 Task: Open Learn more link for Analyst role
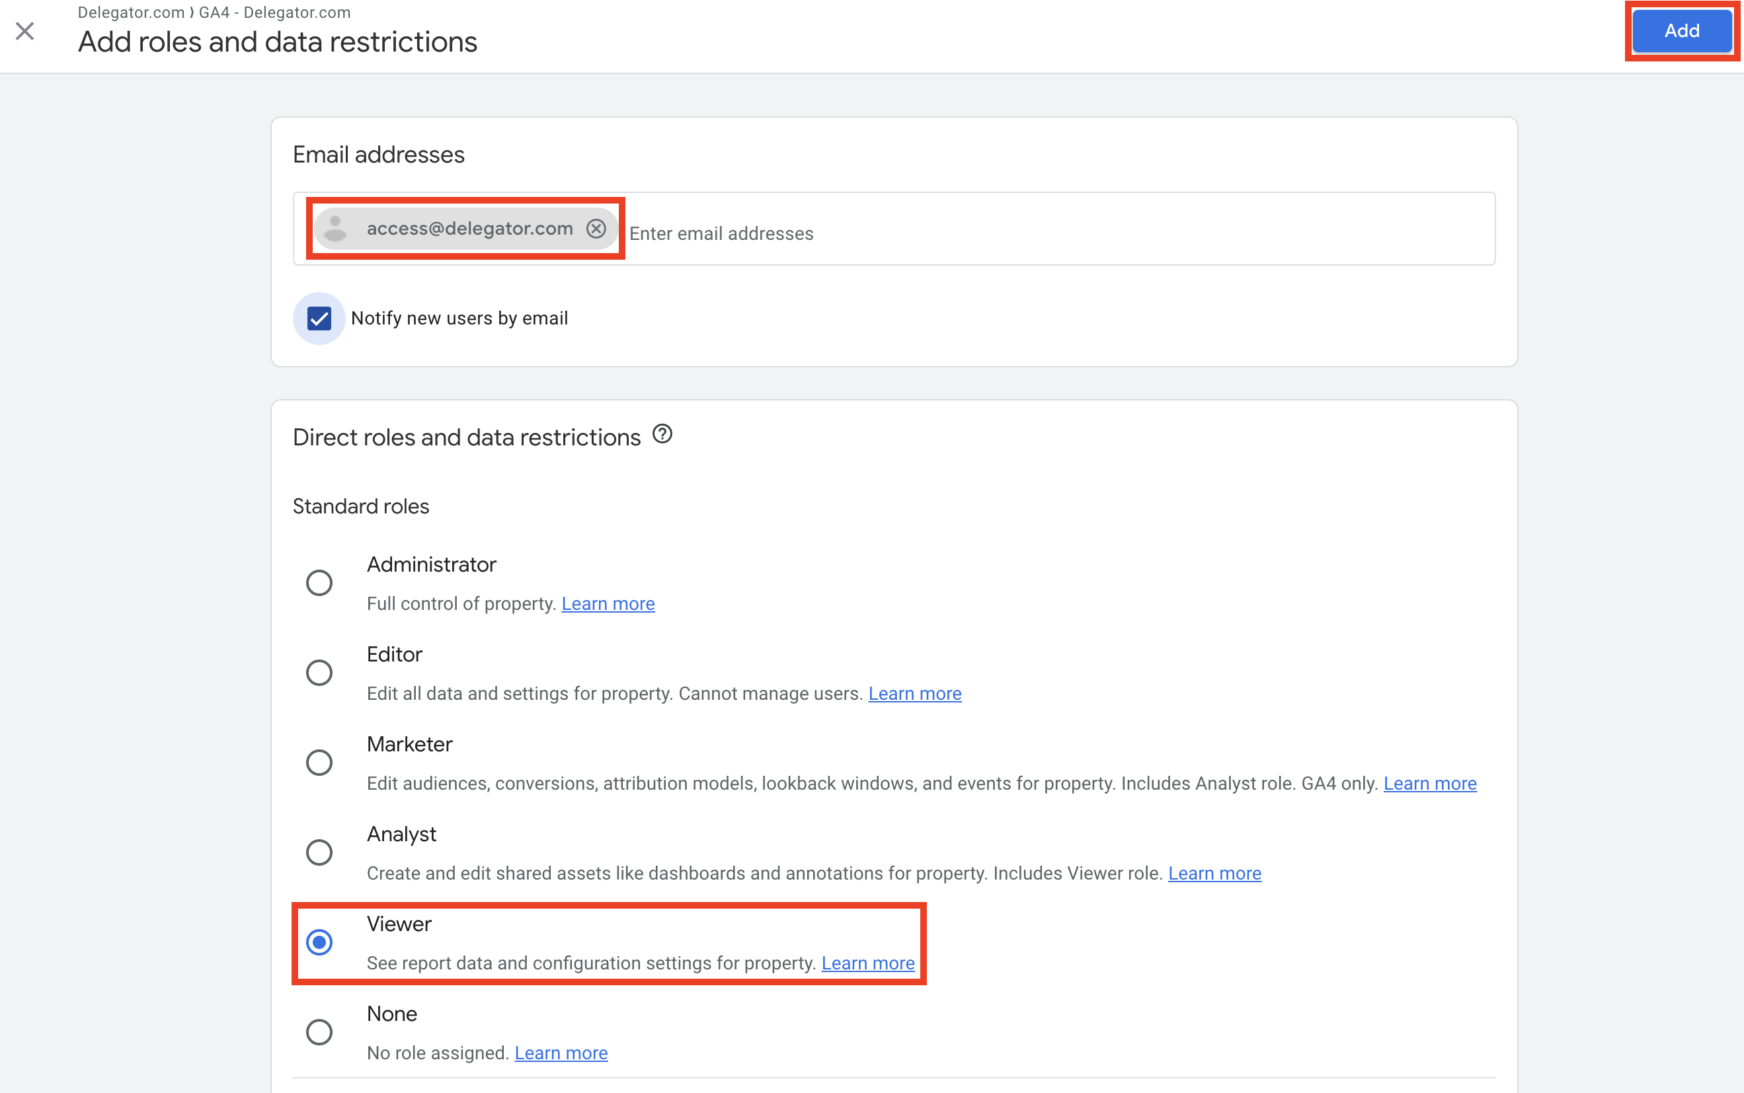(x=1214, y=873)
